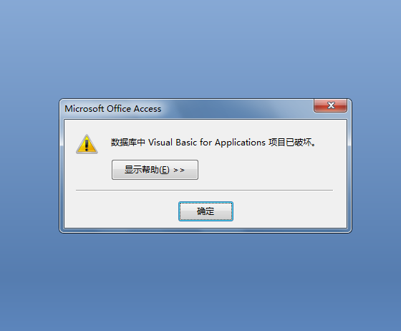Confirm the error with the 确定 button

pyautogui.click(x=206, y=211)
